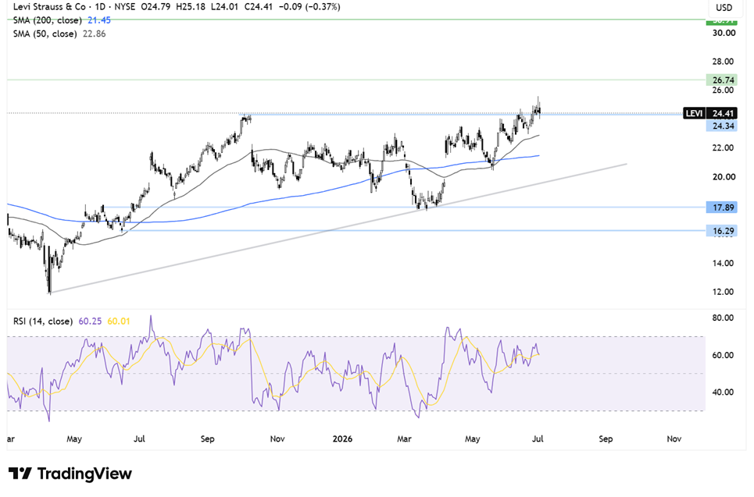Click the C24.41 close price value
This screenshot has height=497, width=754.
[x=259, y=7]
